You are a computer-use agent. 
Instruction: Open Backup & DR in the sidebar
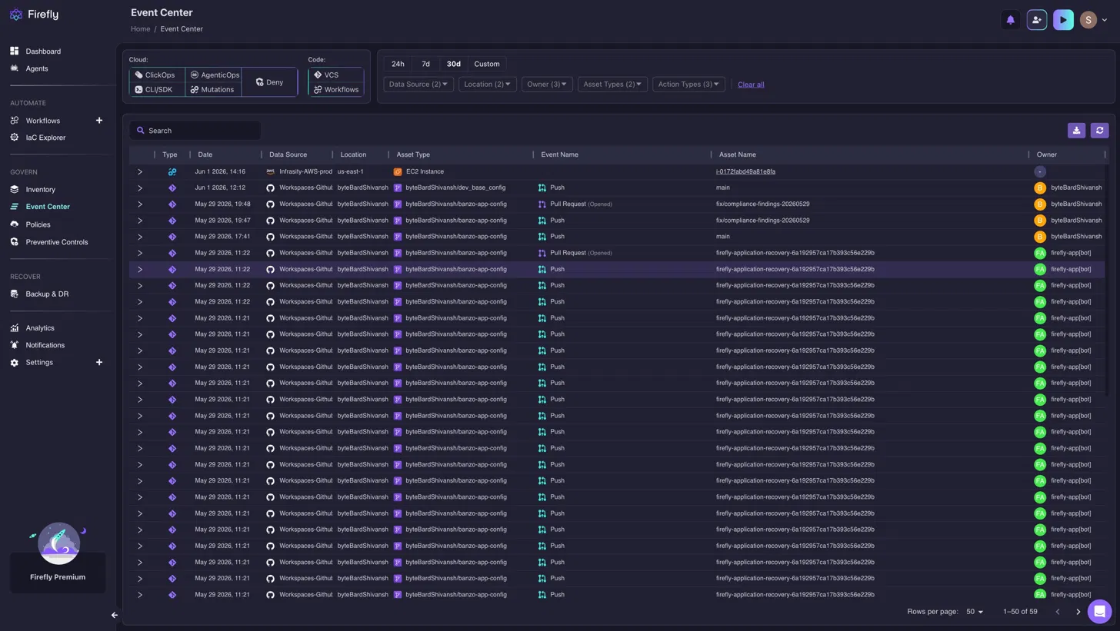coord(47,294)
